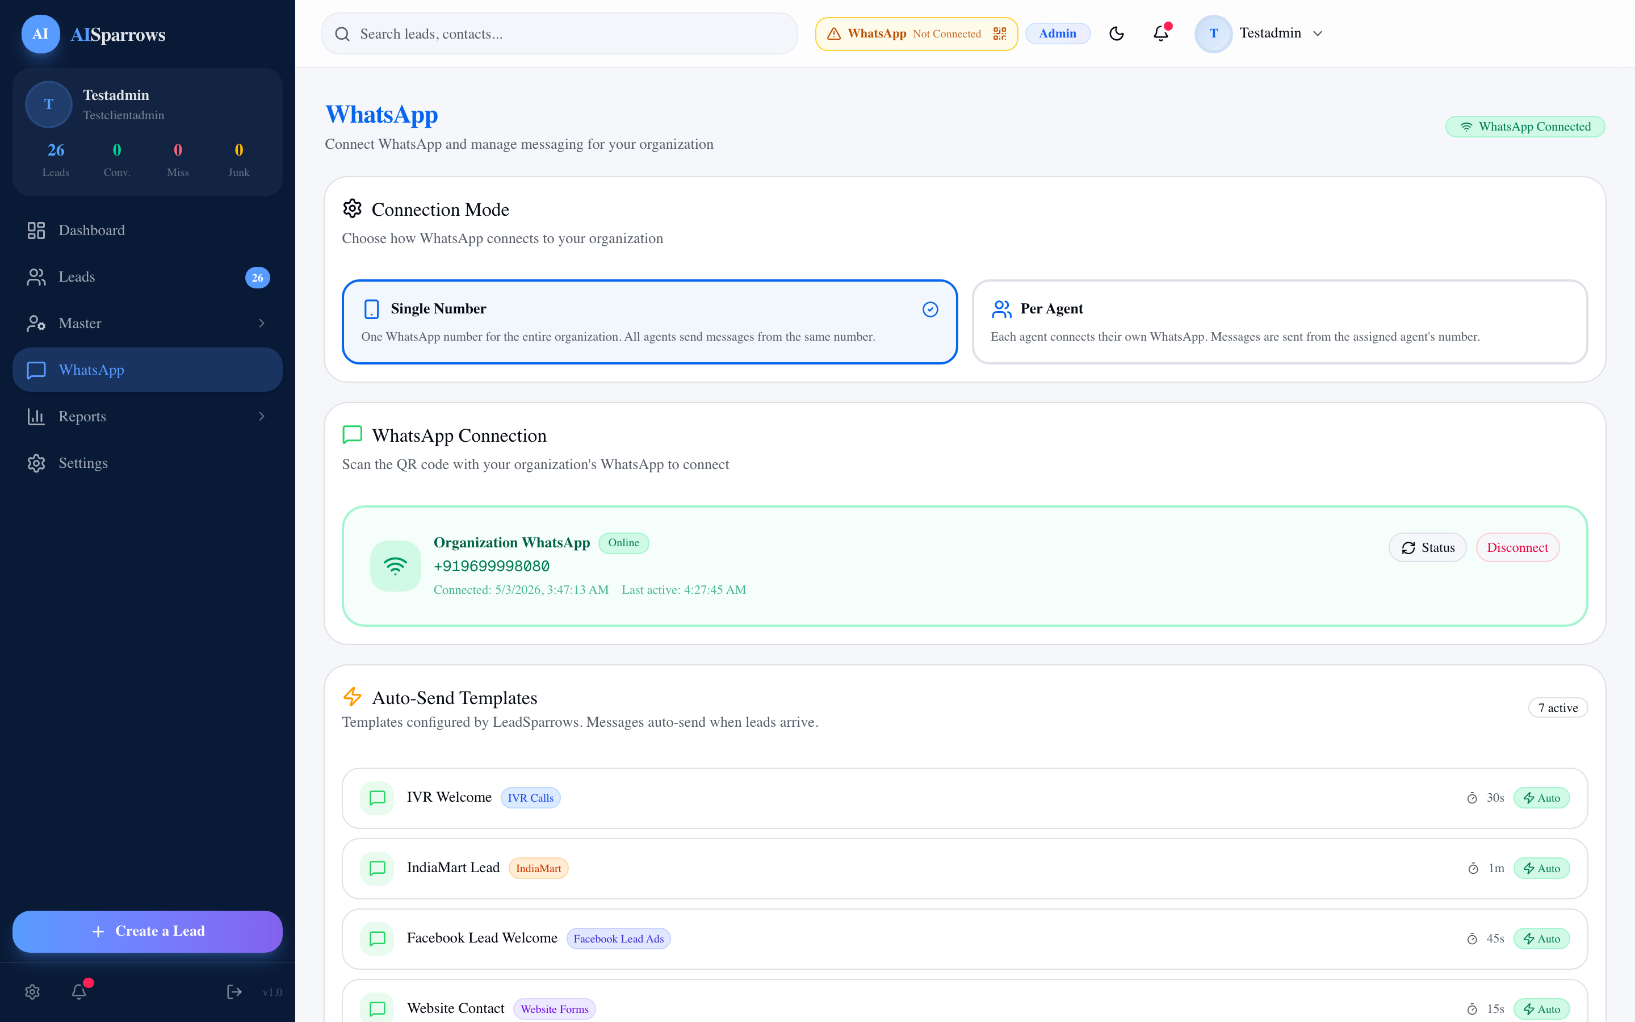Click the Website Forms tag

554,1009
